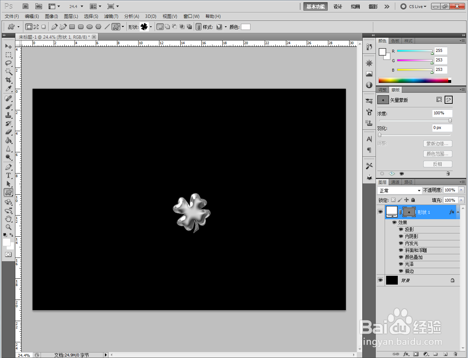Screen dimensions: 468x358
Task: Select the History Brush tool
Action: coord(8,124)
